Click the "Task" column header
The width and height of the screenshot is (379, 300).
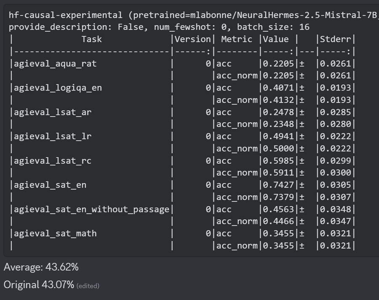click(91, 39)
